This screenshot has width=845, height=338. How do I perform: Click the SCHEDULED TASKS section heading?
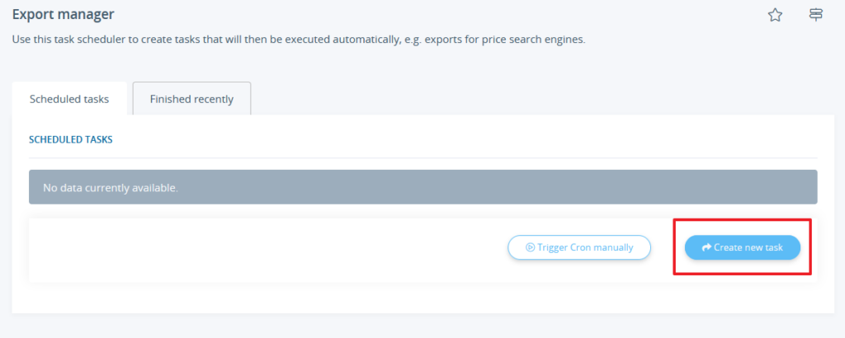[x=71, y=139]
